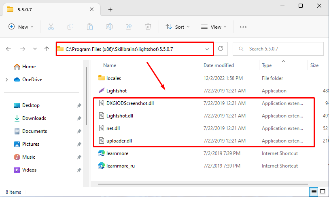Sort by the Name column header

[110, 65]
